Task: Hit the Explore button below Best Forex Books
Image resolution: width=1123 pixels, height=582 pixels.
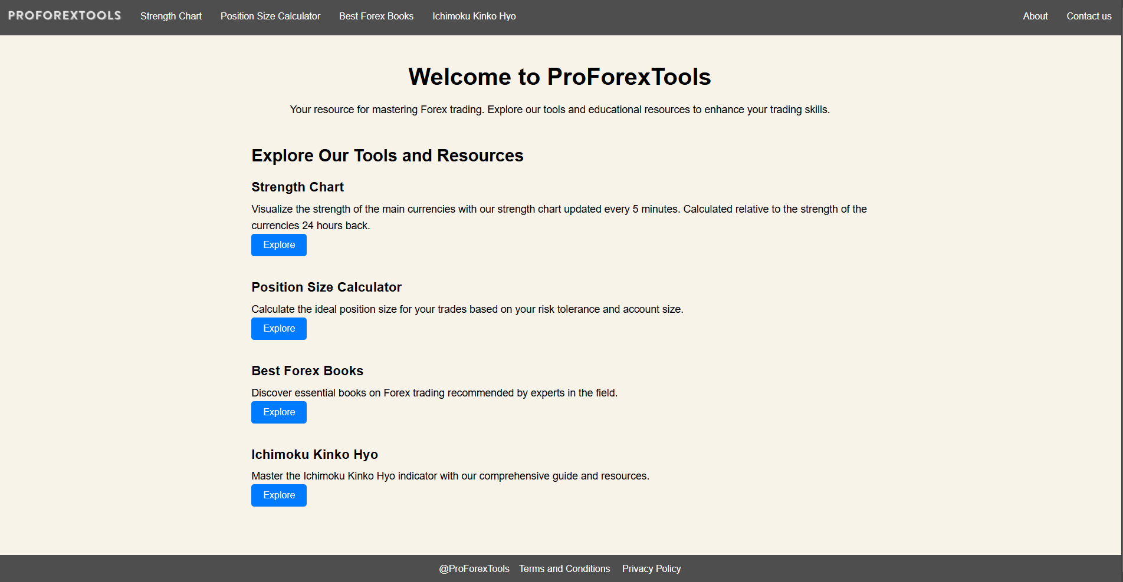Action: pos(279,412)
